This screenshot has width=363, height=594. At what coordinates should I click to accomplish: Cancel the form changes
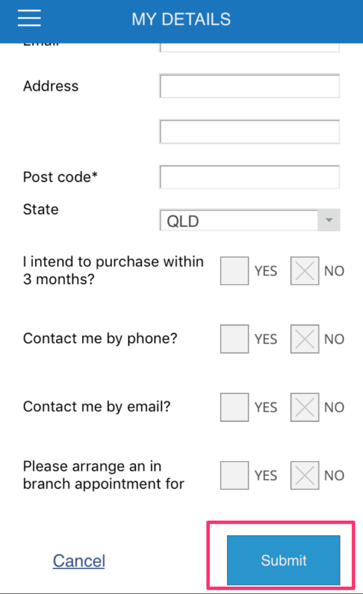tap(79, 560)
